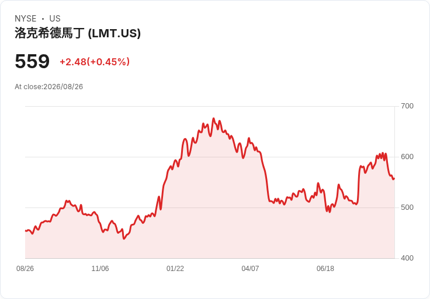Select the 11/06 x-axis date label
Screen dimensions: 430x299
[x=100, y=269]
